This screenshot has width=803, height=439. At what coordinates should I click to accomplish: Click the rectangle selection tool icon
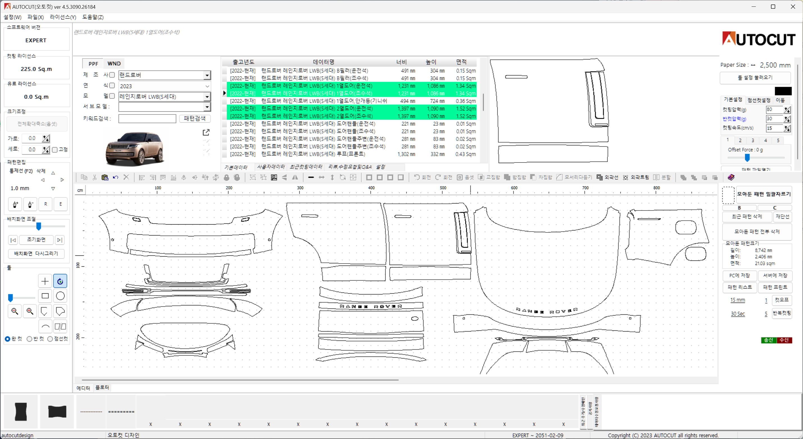click(x=45, y=296)
